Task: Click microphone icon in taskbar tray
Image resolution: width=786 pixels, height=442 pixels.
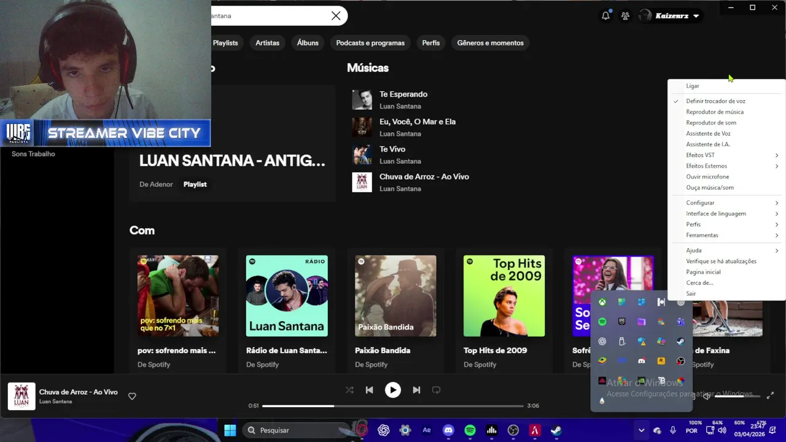Action: [673, 430]
